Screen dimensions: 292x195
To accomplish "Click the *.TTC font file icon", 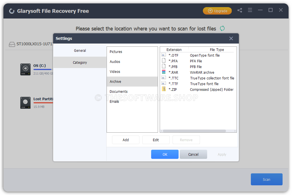I will (164, 77).
